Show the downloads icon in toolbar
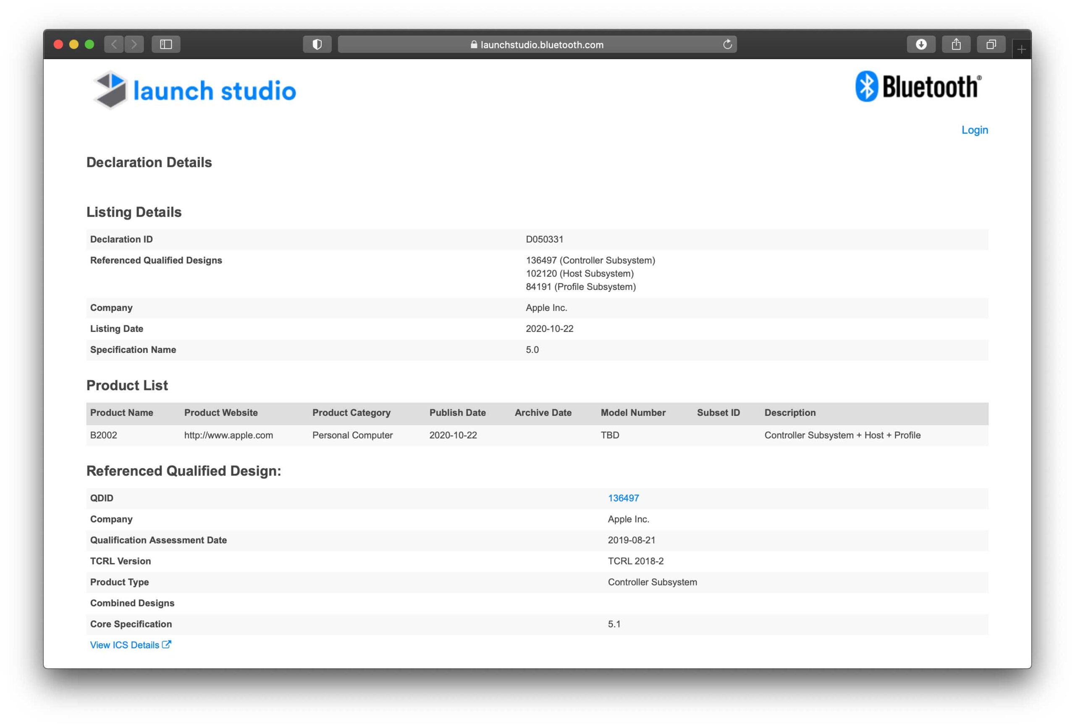The image size is (1075, 726). coord(920,44)
